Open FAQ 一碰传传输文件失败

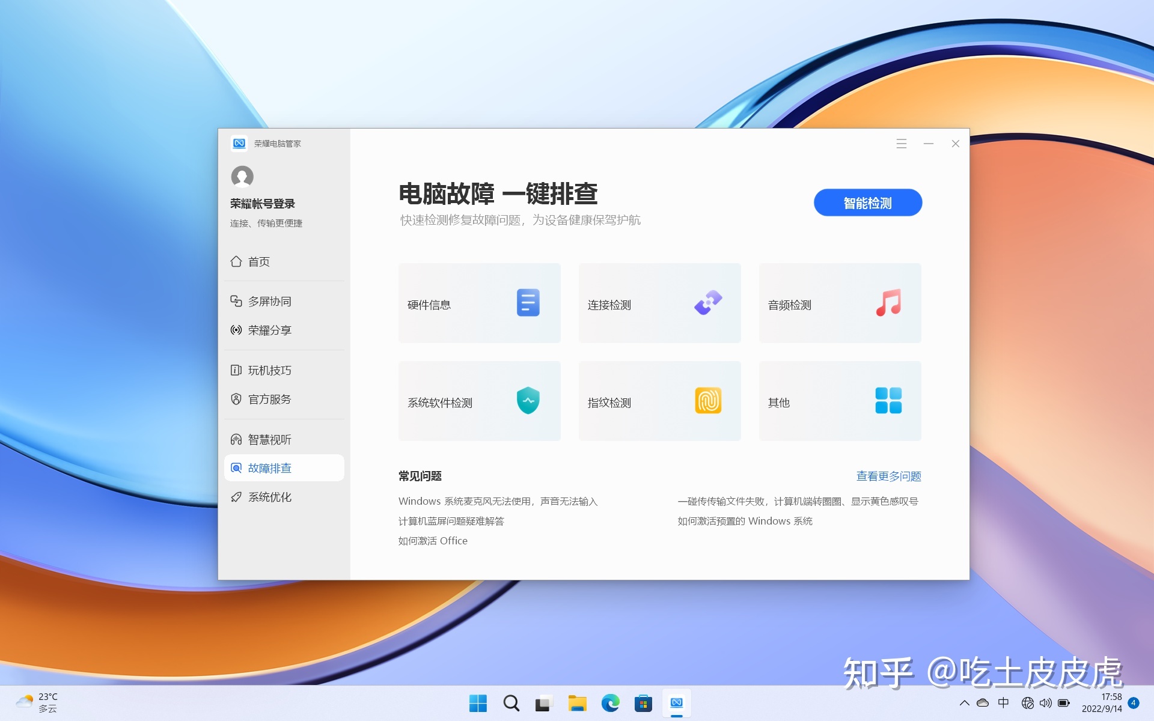[798, 501]
